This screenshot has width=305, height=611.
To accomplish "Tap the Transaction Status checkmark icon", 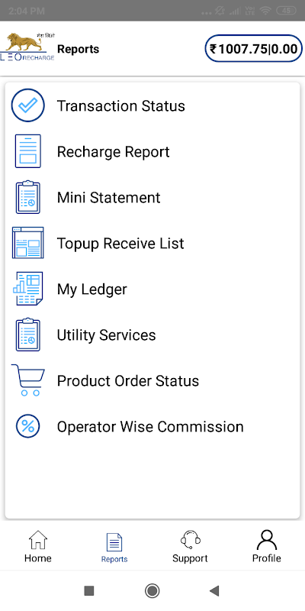I will [x=28, y=105].
